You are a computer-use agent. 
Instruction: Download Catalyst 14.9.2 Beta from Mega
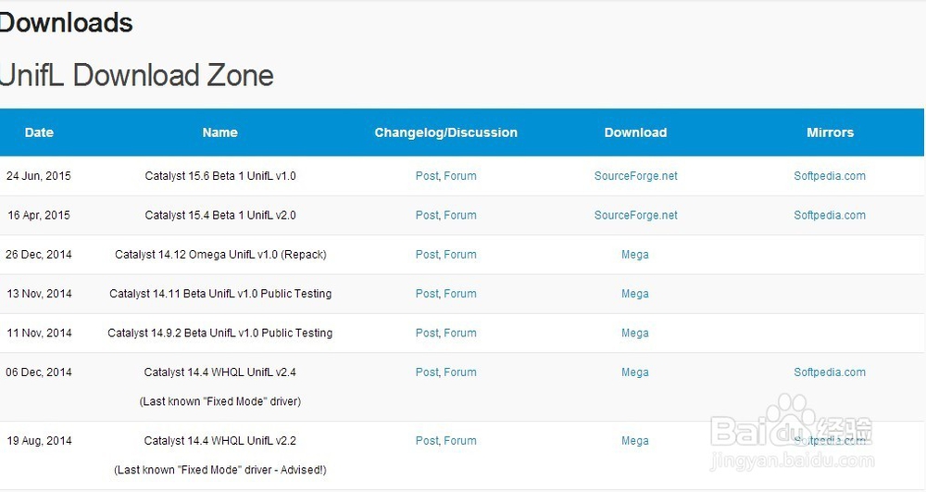click(x=635, y=334)
